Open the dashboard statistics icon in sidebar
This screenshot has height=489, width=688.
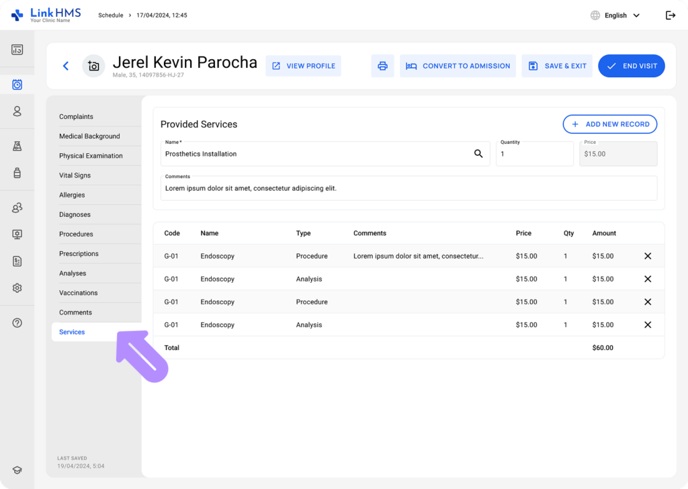pyautogui.click(x=17, y=48)
